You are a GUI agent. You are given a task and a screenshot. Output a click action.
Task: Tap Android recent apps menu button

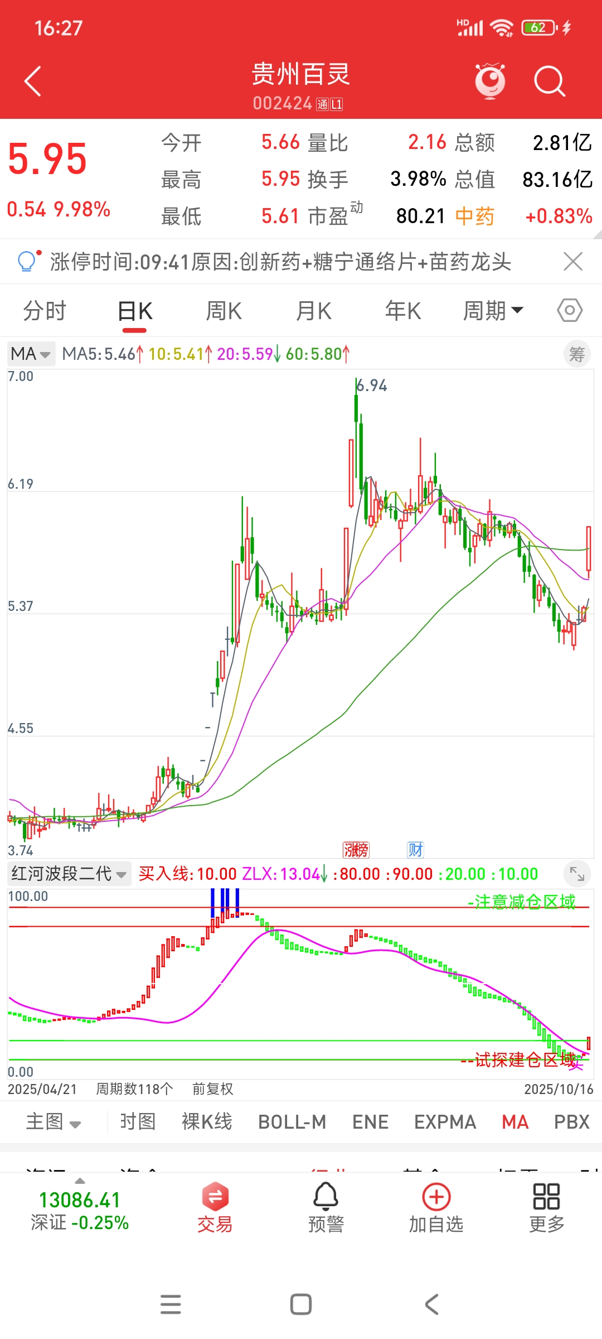(x=171, y=1304)
